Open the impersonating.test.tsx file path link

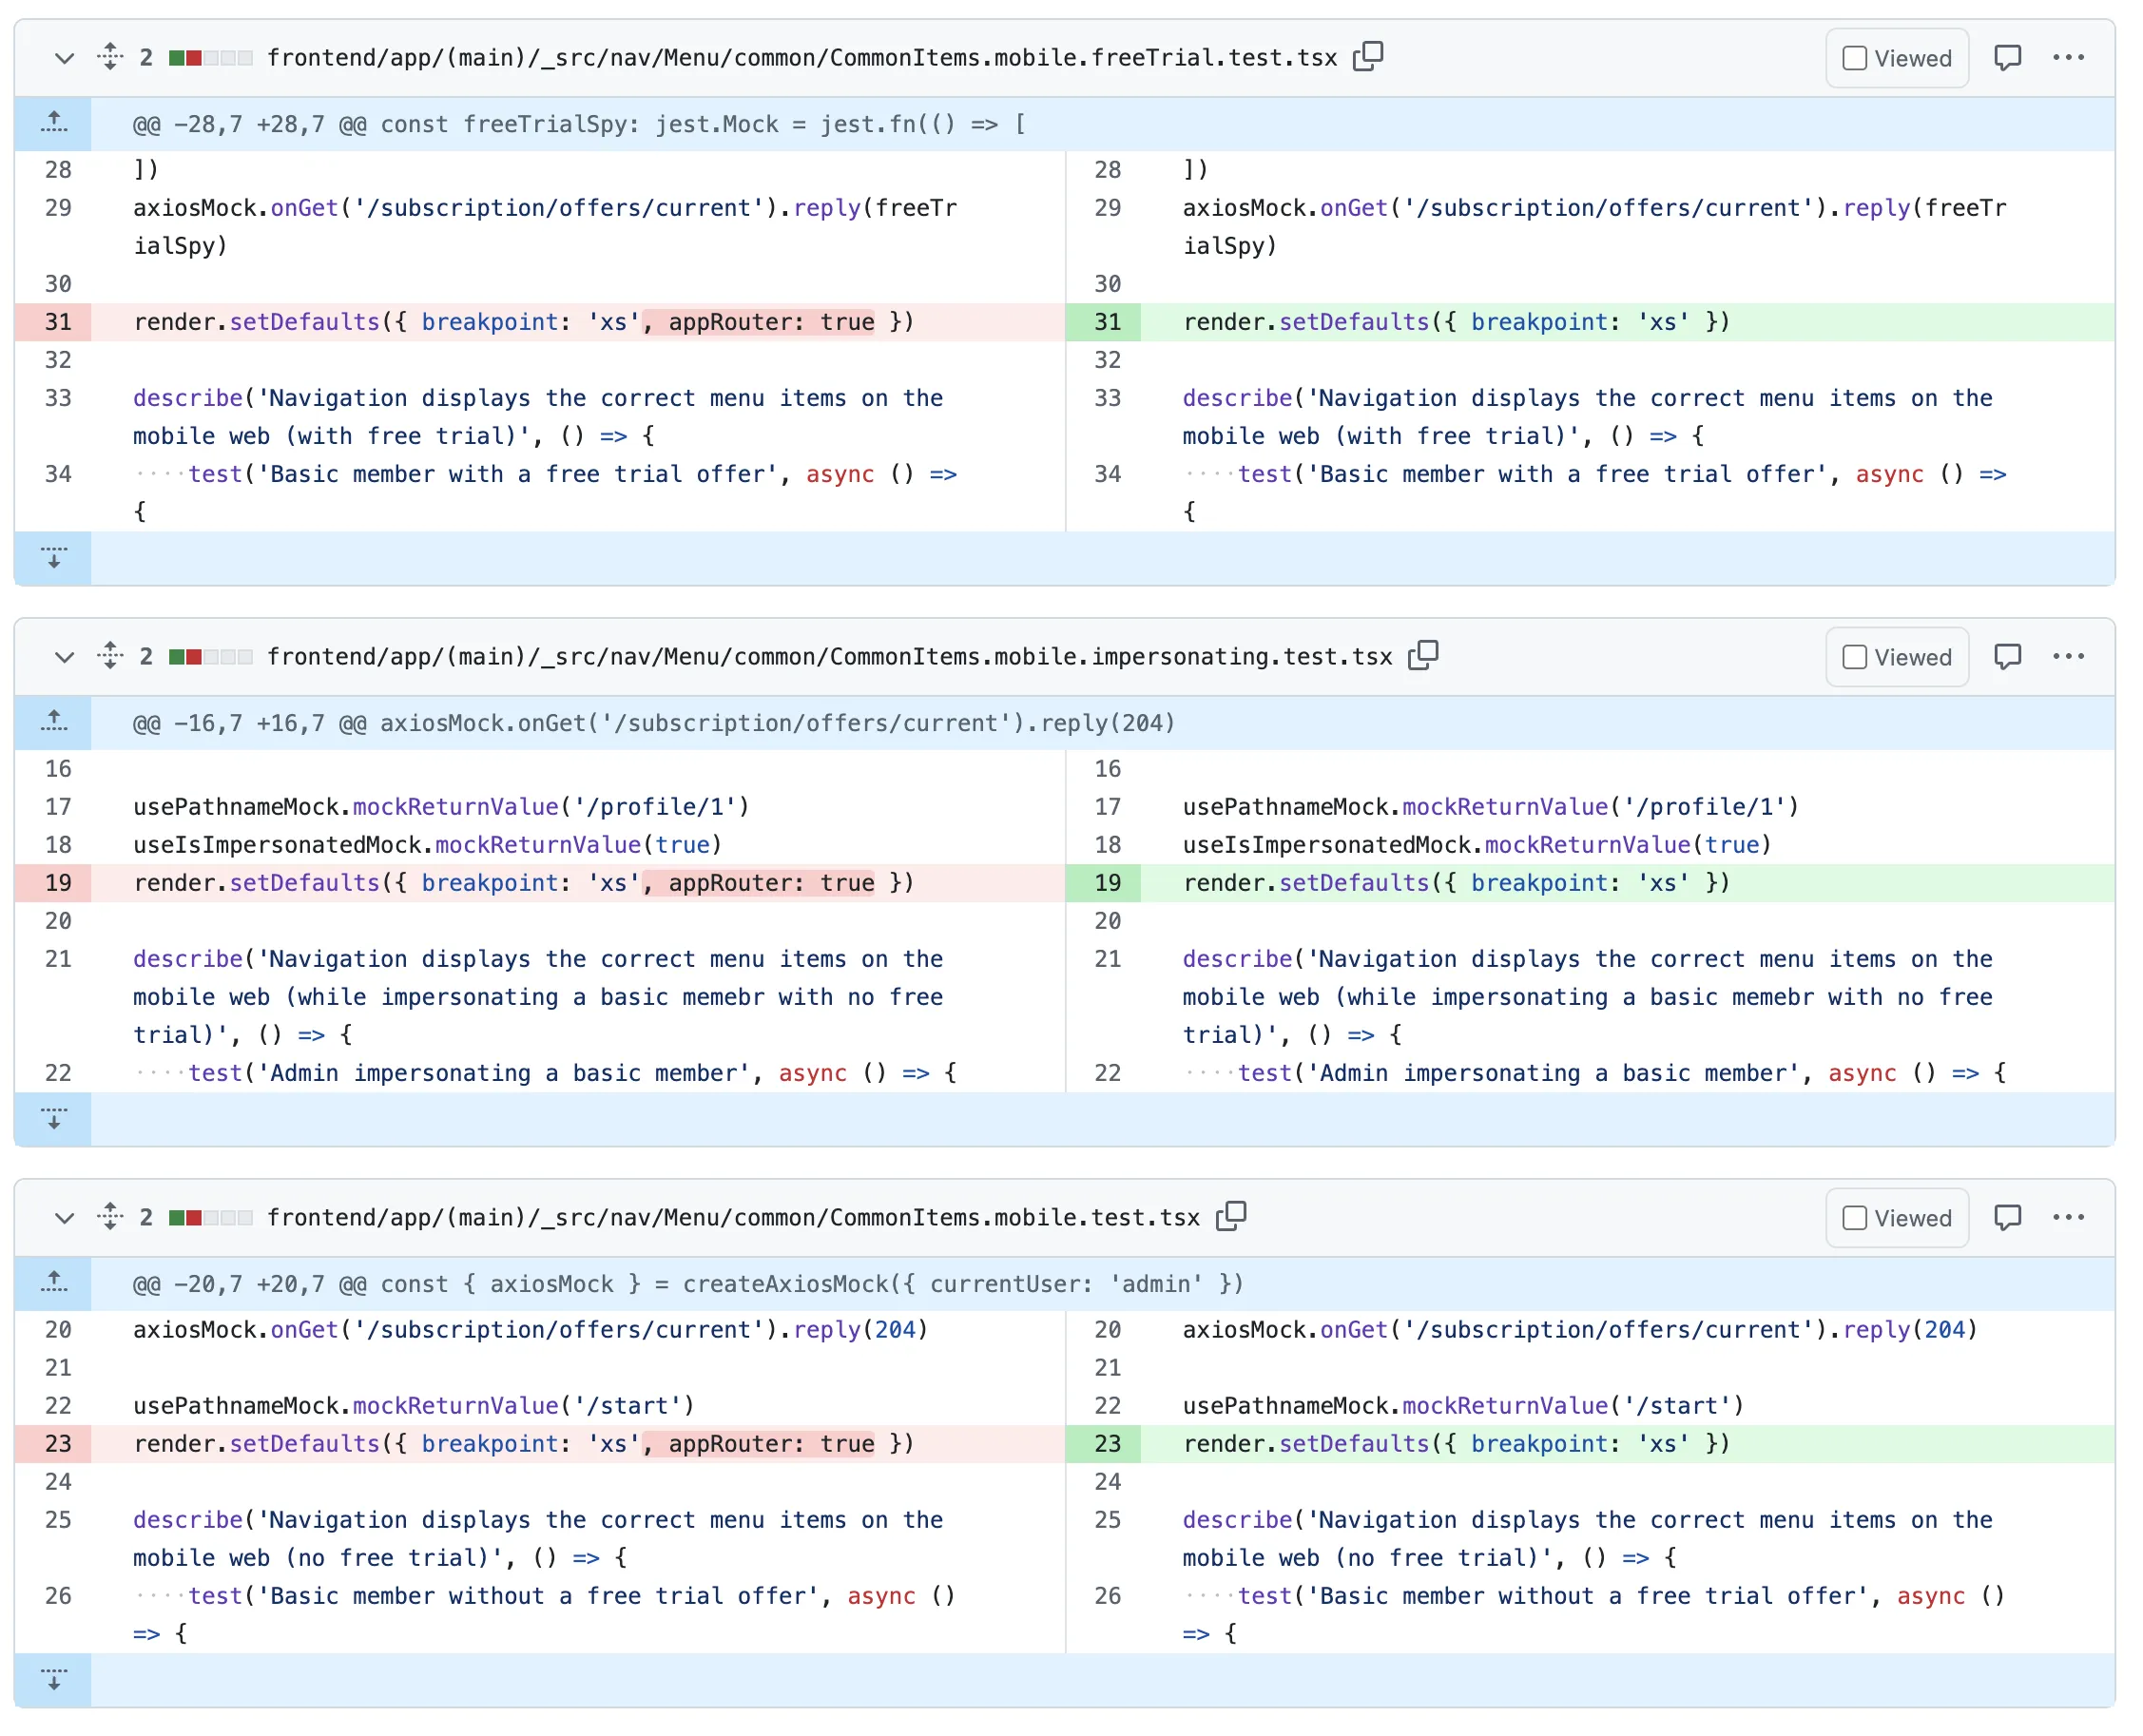click(x=831, y=658)
